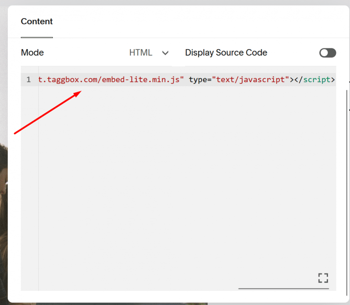
Task: Select line number 1 in gutter
Action: tap(29, 80)
